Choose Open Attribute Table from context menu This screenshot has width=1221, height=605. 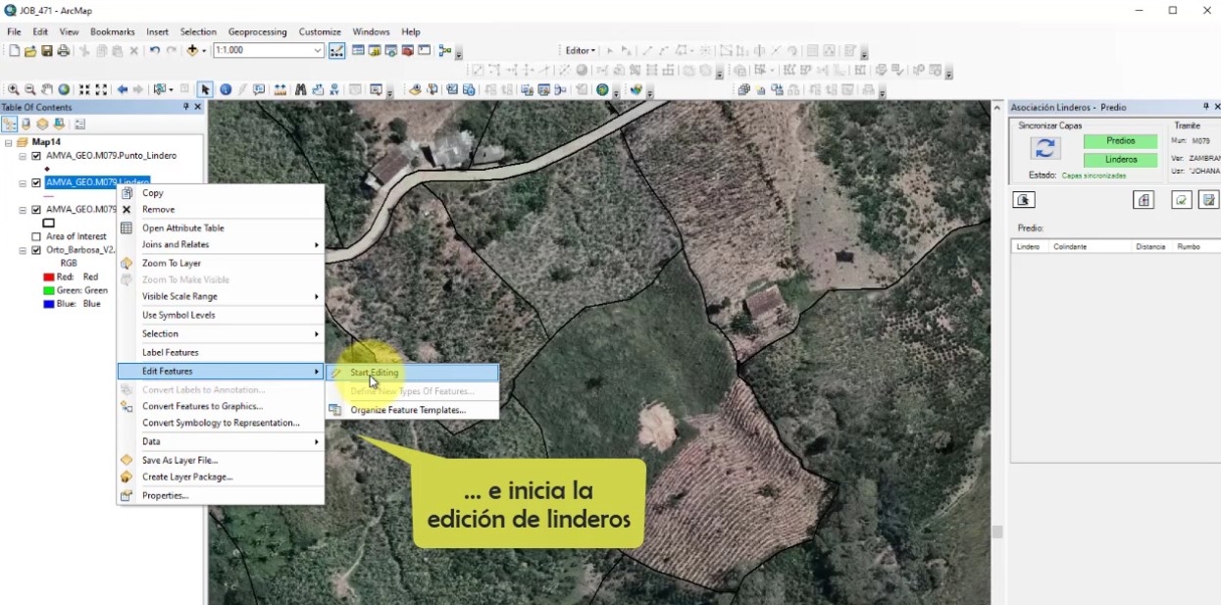click(x=221, y=227)
